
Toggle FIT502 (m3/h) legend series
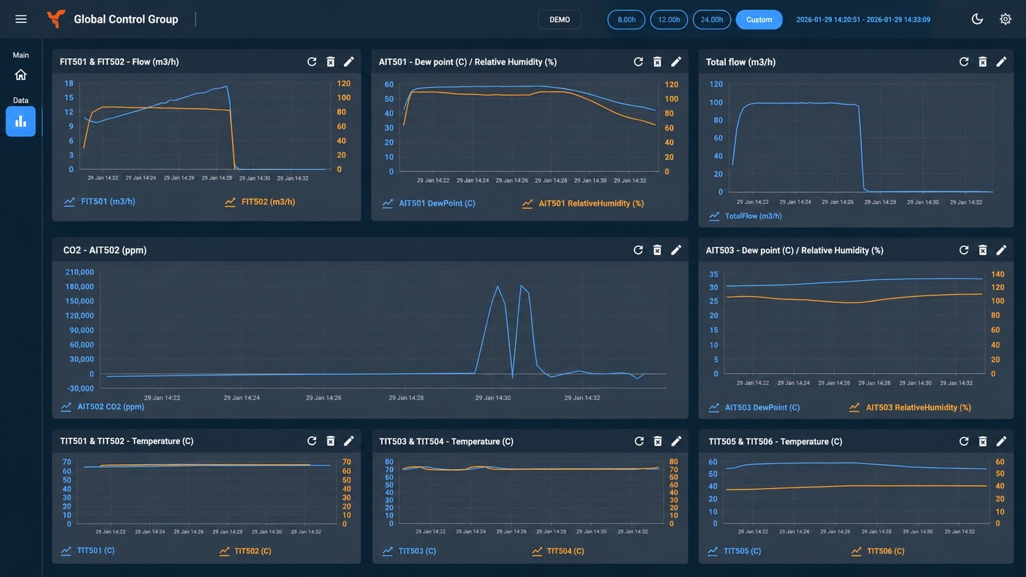pyautogui.click(x=260, y=202)
